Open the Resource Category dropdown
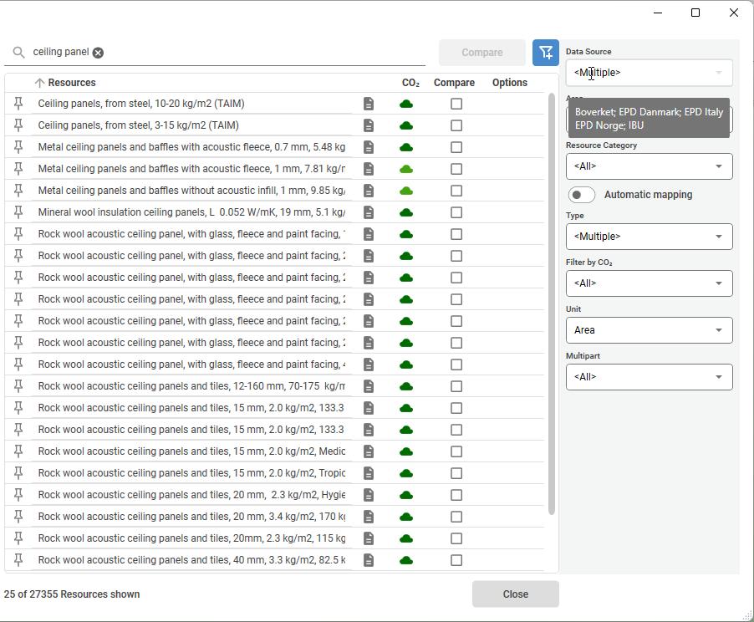754x622 pixels. pyautogui.click(x=649, y=166)
